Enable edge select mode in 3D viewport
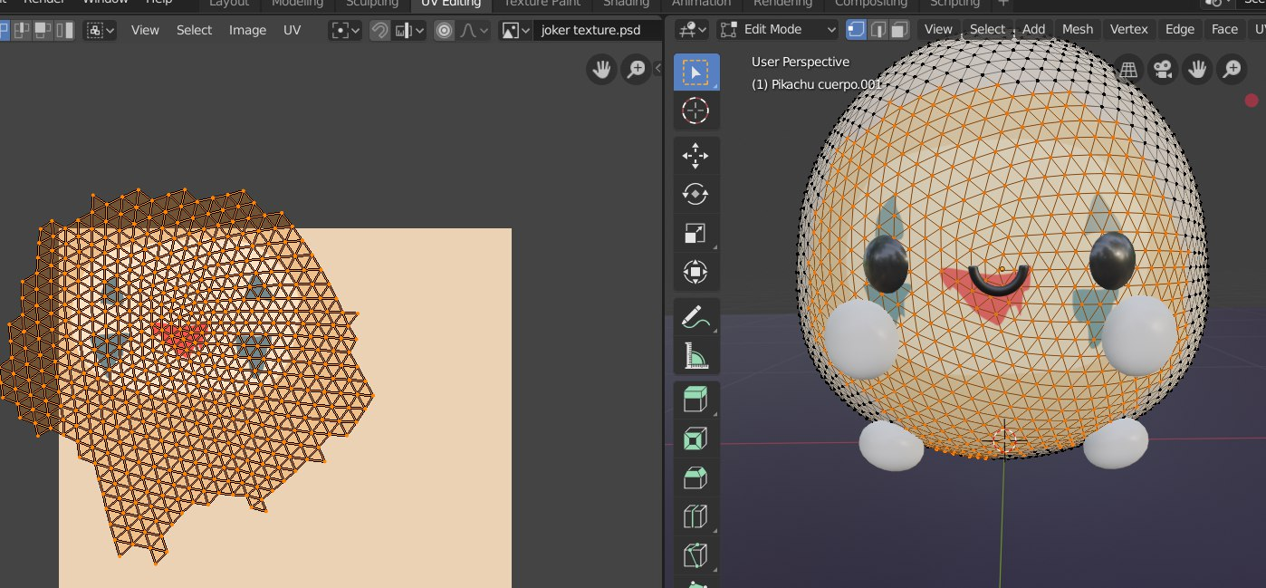1266x588 pixels. tap(878, 30)
